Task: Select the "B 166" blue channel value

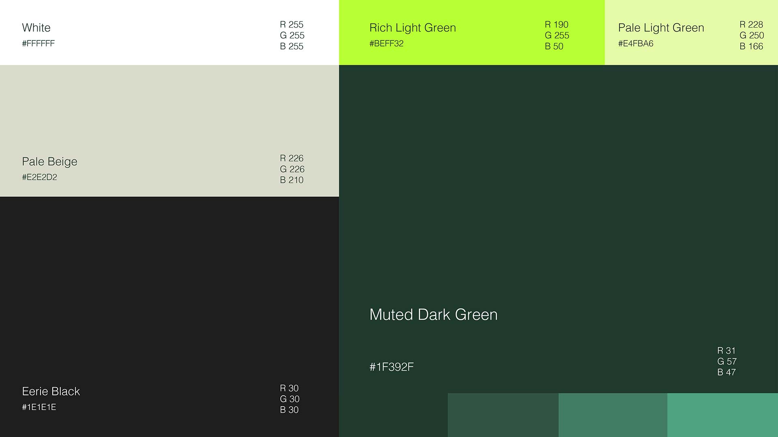Action: pos(751,47)
